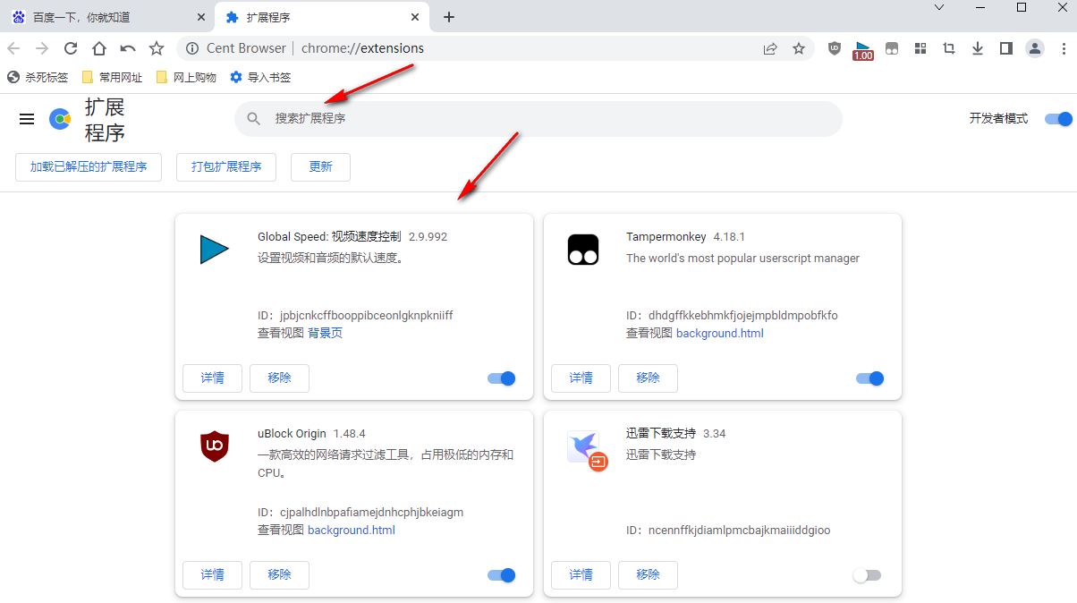Screen dimensions: 1077x603
Task: Open the extensions grid icon in toolbar
Action: (920, 49)
